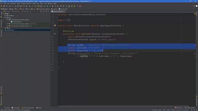Viewport: 198px width, 111px height.
Task: Click the Find magnifier toolbar icon
Action: pos(24,6)
